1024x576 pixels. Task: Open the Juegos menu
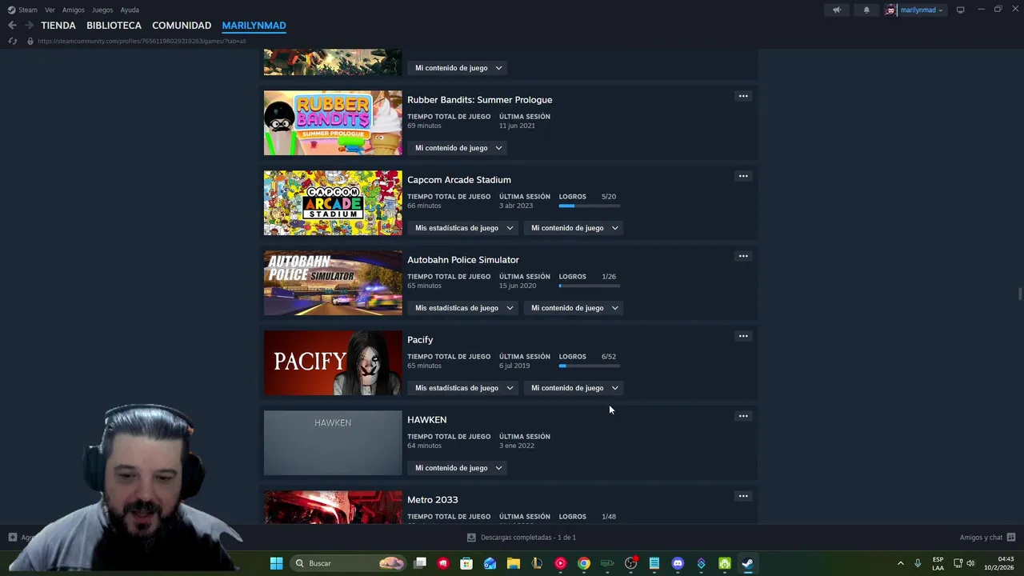point(102,10)
